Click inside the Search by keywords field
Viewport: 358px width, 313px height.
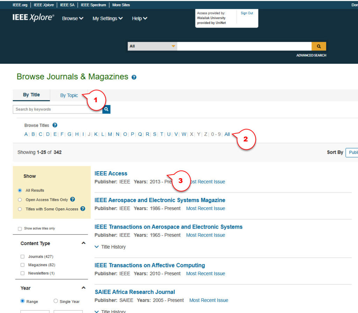coord(58,110)
